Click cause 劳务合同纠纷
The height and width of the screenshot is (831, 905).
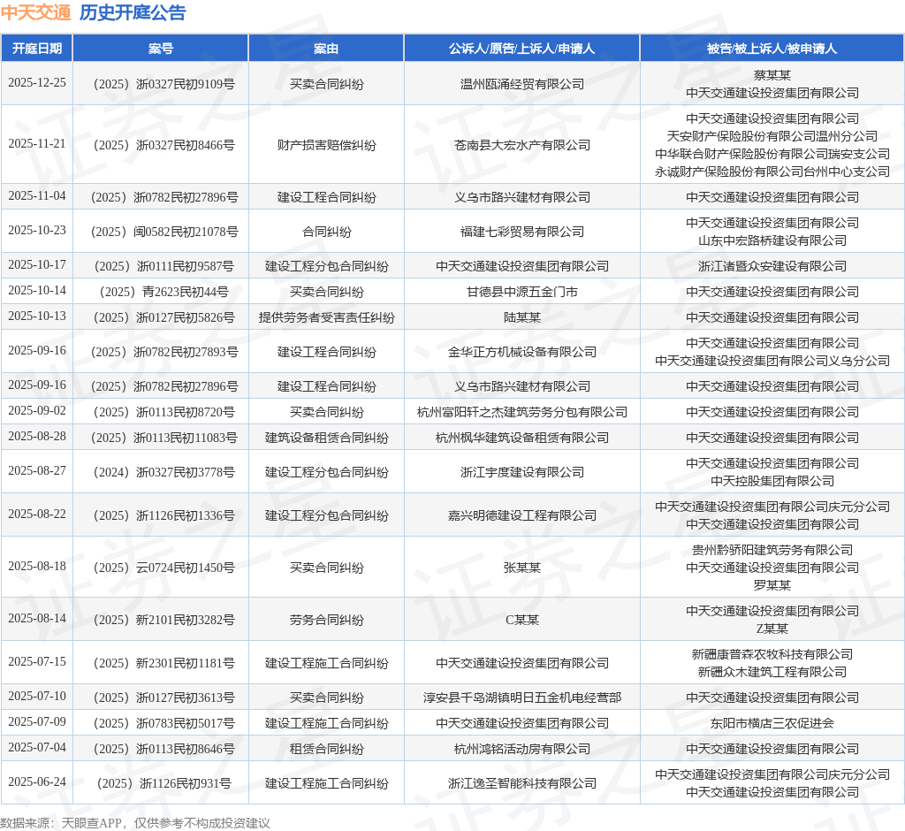[326, 620]
